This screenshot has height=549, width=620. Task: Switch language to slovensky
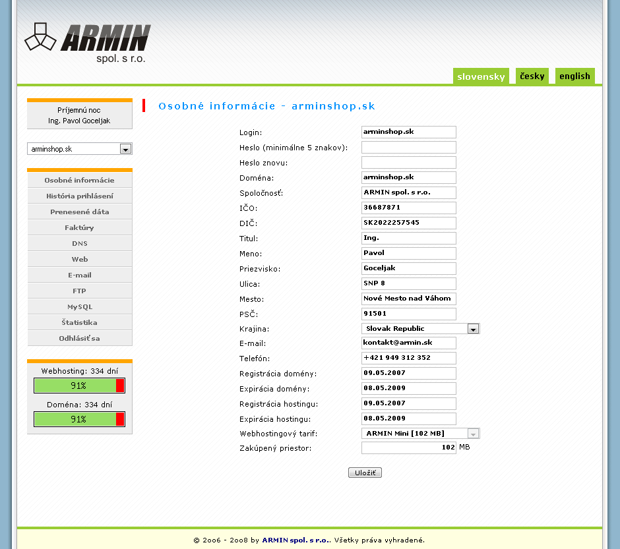tap(481, 76)
